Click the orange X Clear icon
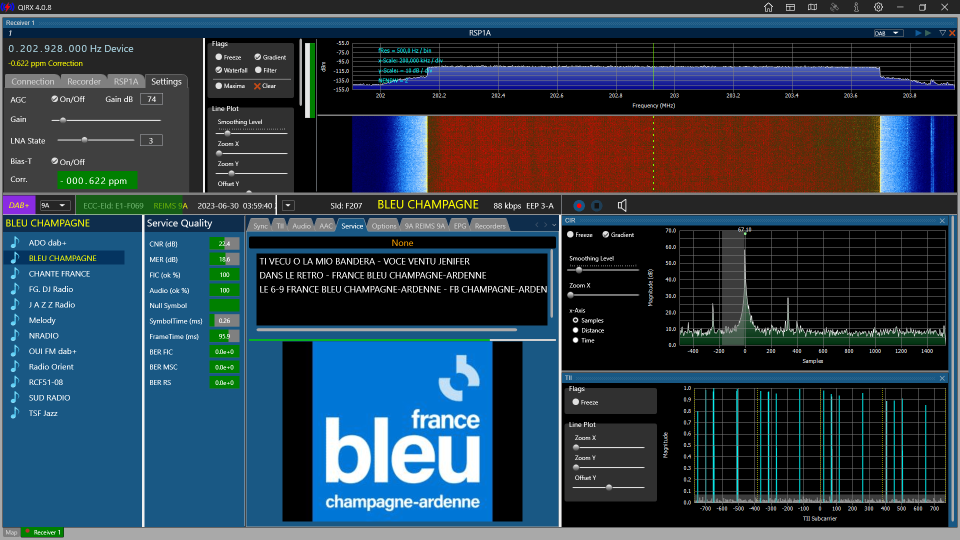960x540 pixels. (257, 86)
